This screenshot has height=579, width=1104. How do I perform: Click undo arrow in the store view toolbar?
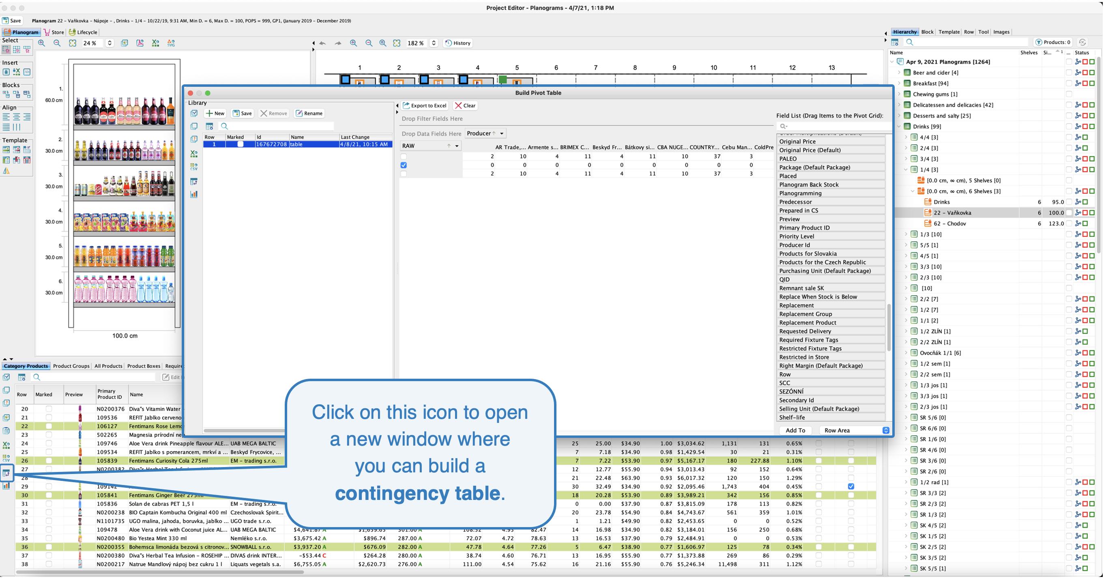(323, 43)
